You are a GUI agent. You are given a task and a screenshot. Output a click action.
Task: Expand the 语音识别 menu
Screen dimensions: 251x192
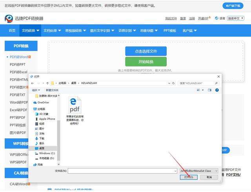pyautogui.click(x=127, y=31)
